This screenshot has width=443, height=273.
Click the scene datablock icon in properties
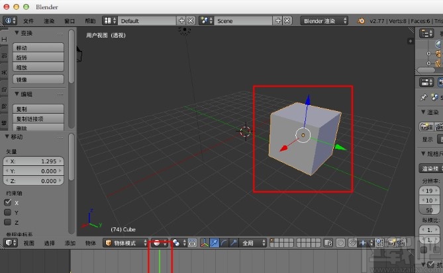[435, 98]
